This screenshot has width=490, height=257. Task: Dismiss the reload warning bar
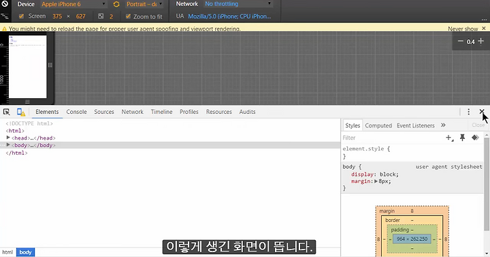[484, 28]
